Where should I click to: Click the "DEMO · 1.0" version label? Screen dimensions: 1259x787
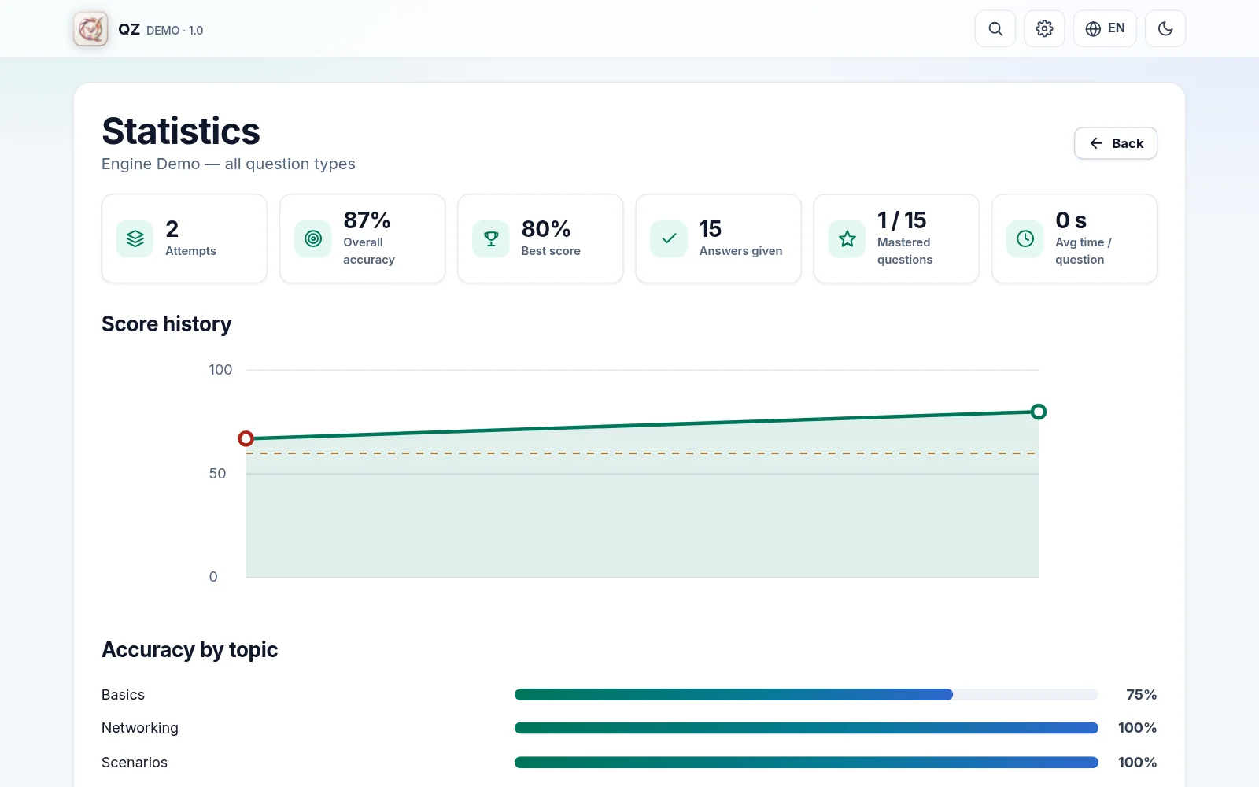pos(175,31)
